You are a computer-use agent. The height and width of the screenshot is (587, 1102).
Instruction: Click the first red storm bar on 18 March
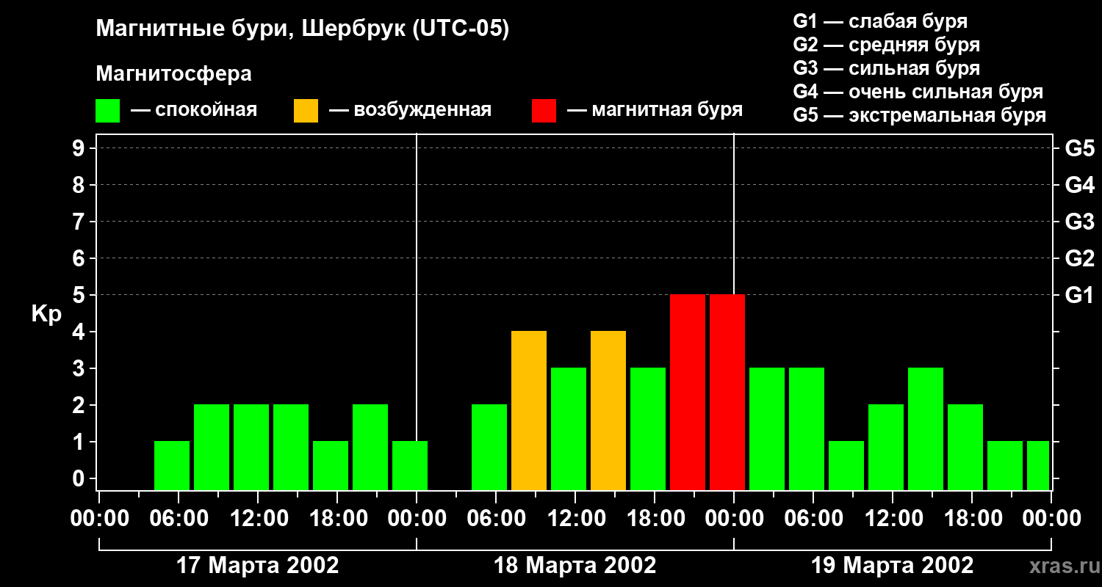pyautogui.click(x=688, y=392)
